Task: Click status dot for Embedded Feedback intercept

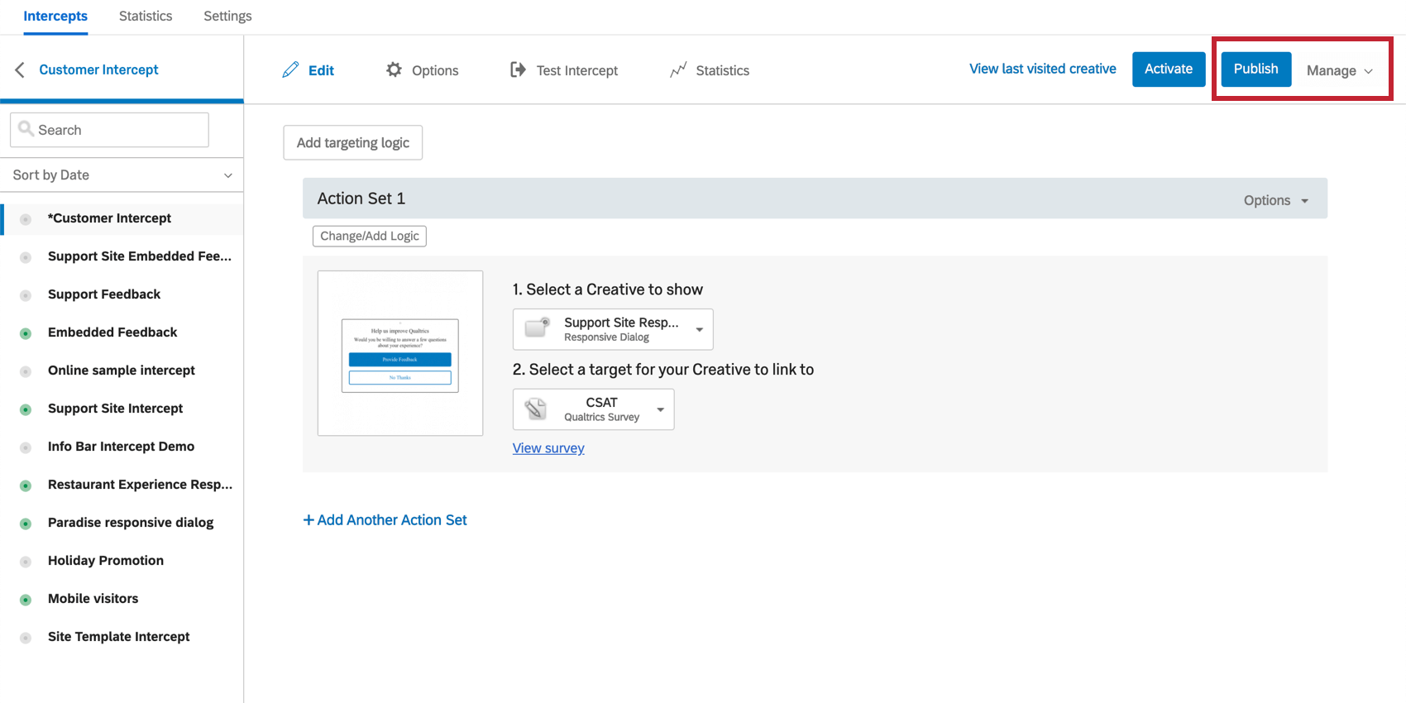Action: pyautogui.click(x=26, y=333)
